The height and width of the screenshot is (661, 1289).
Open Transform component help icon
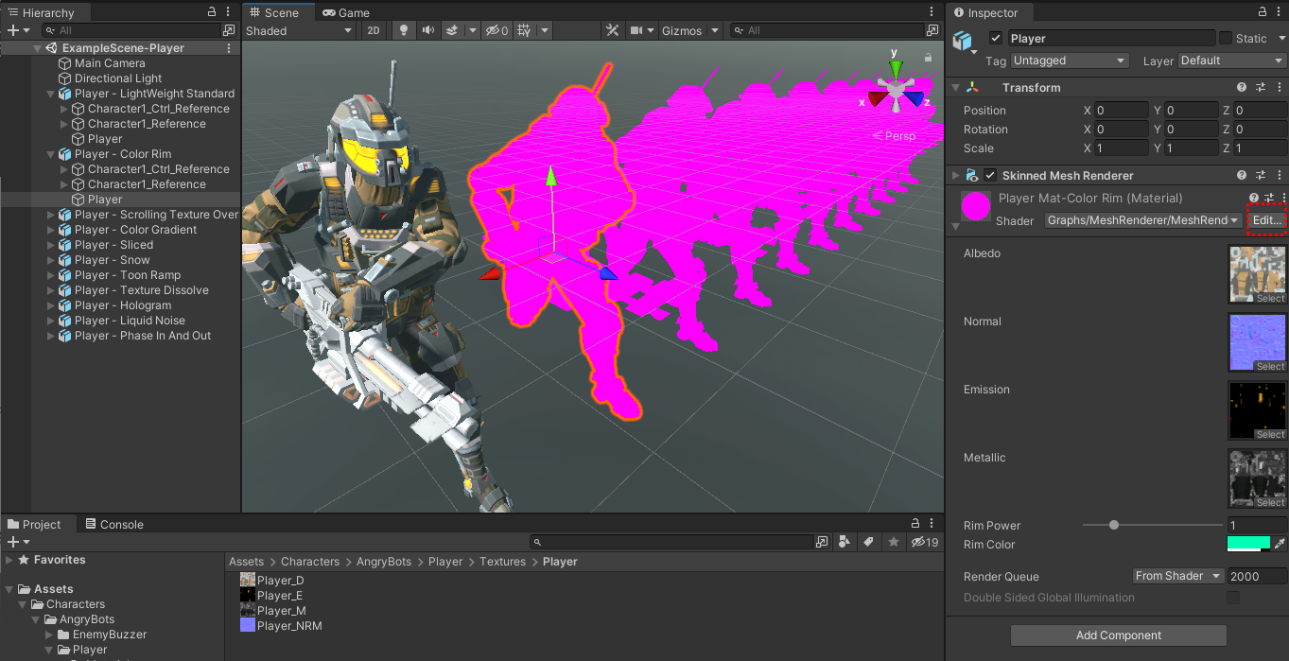1243,87
